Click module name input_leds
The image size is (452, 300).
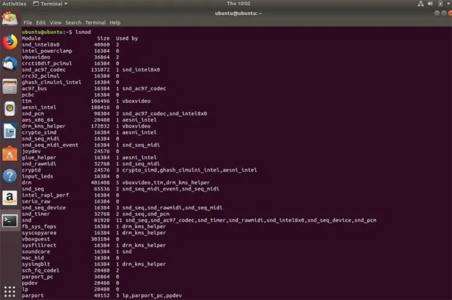point(38,176)
